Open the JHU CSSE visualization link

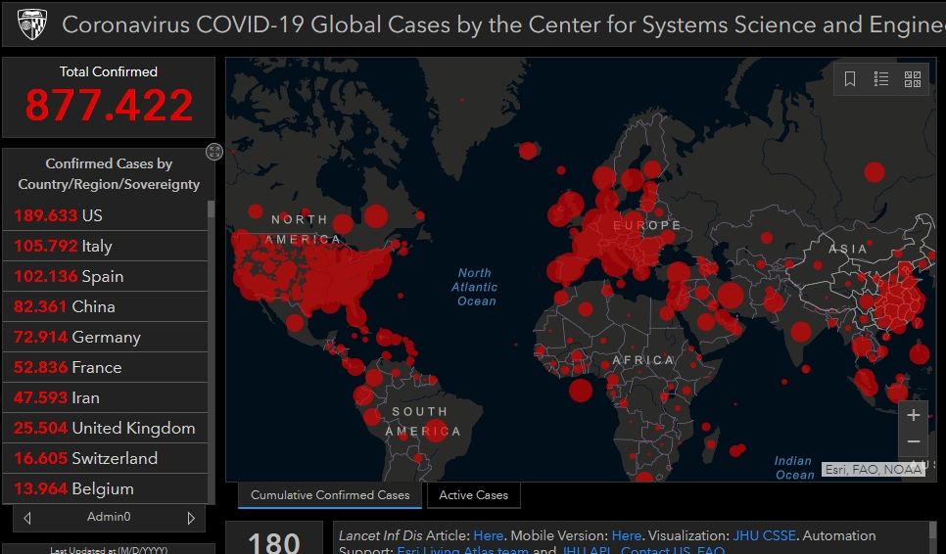[x=764, y=535]
